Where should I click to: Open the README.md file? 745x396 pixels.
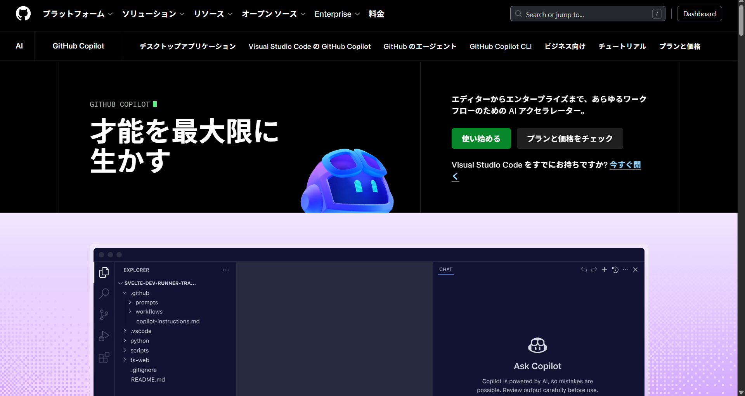(x=148, y=380)
